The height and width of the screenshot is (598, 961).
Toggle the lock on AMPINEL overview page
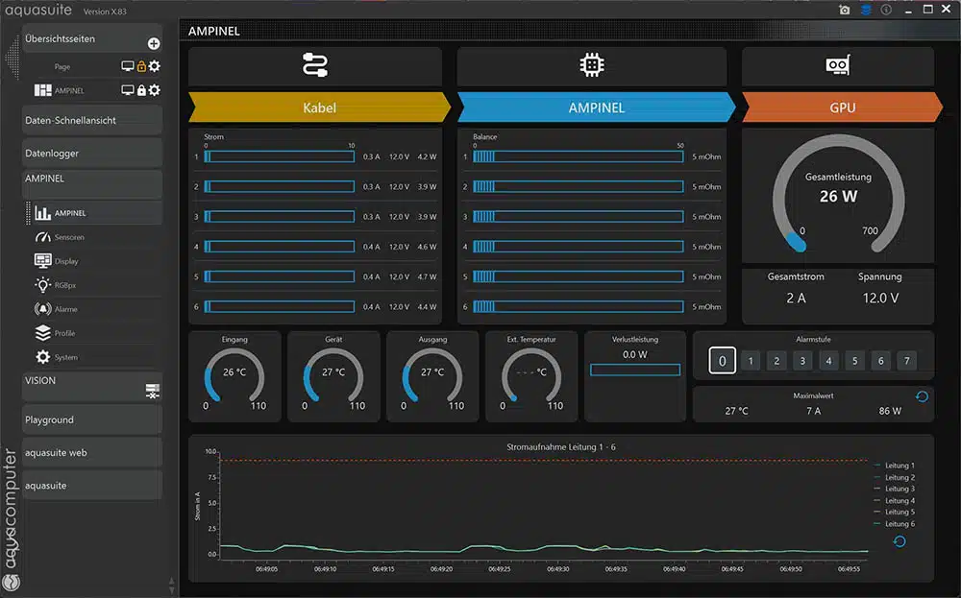coord(141,90)
